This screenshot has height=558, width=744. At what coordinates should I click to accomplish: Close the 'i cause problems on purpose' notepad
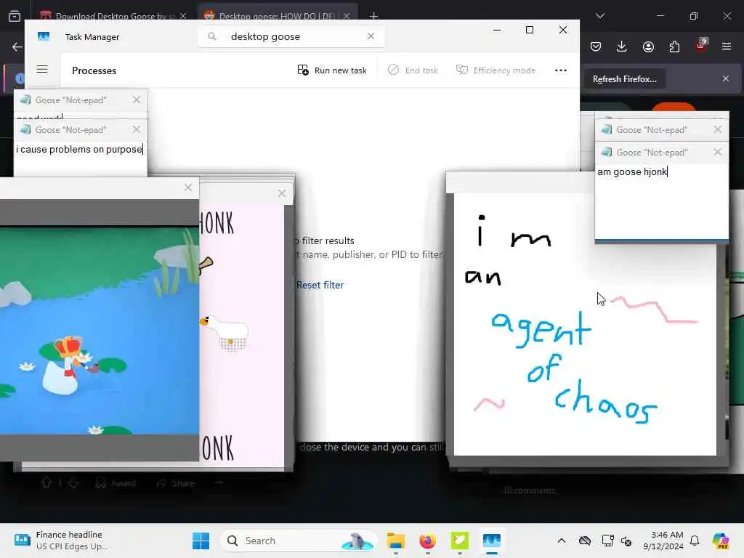click(137, 129)
